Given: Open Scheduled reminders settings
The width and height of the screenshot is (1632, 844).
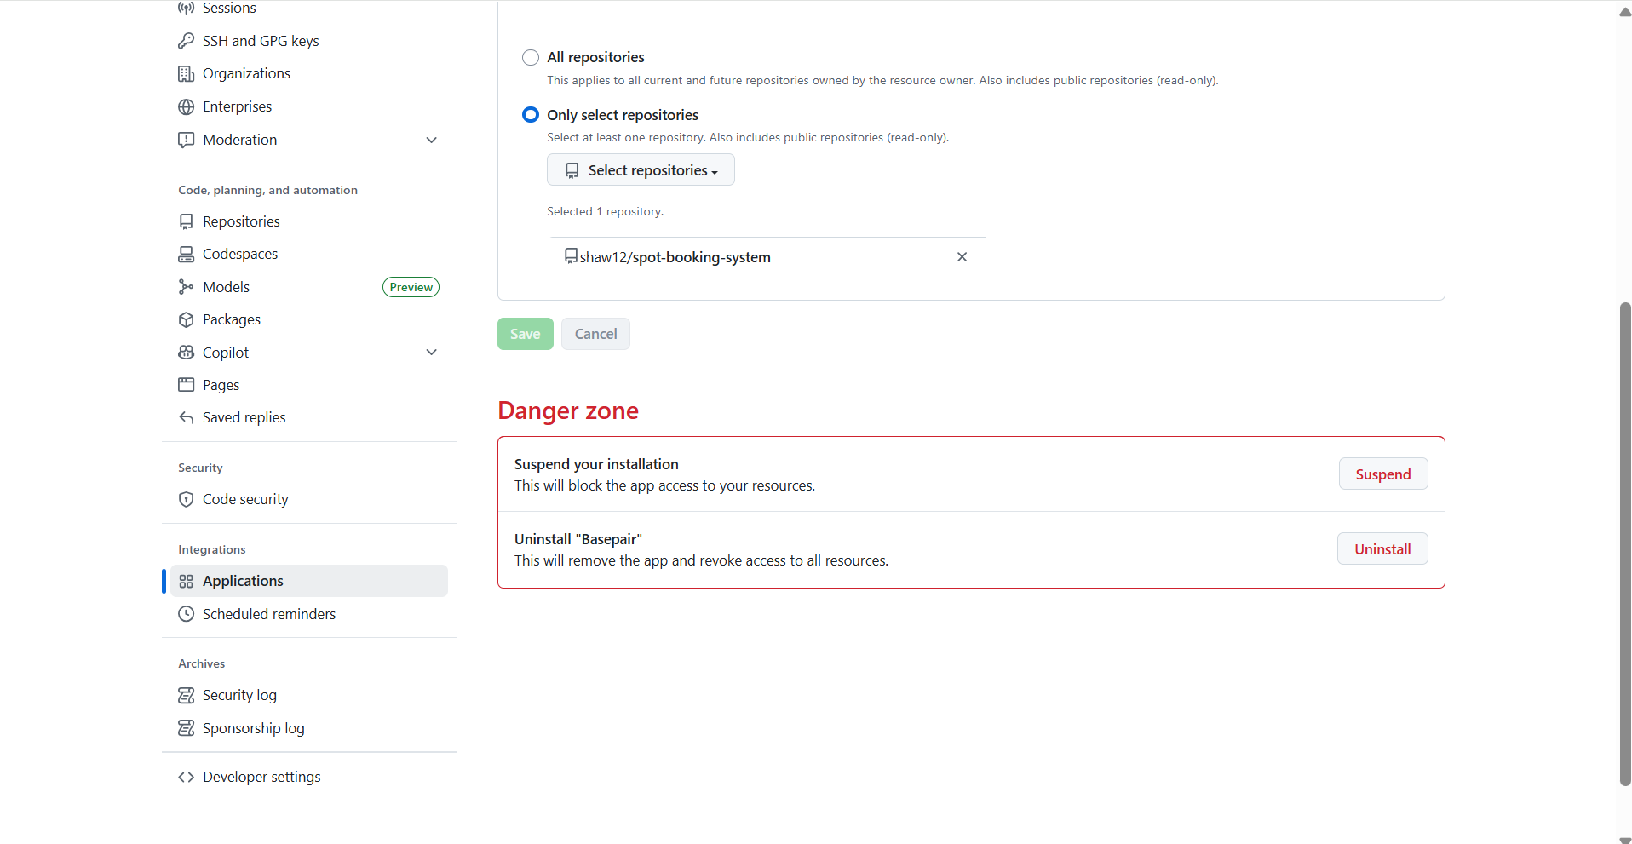Looking at the screenshot, I should point(269,613).
